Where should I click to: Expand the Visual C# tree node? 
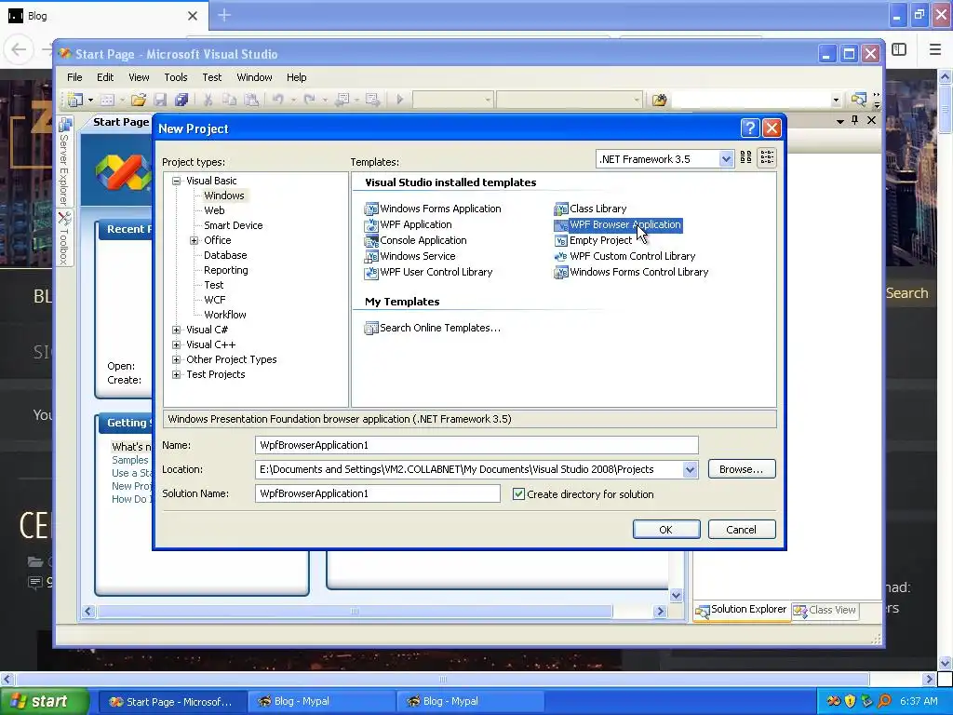176,330
